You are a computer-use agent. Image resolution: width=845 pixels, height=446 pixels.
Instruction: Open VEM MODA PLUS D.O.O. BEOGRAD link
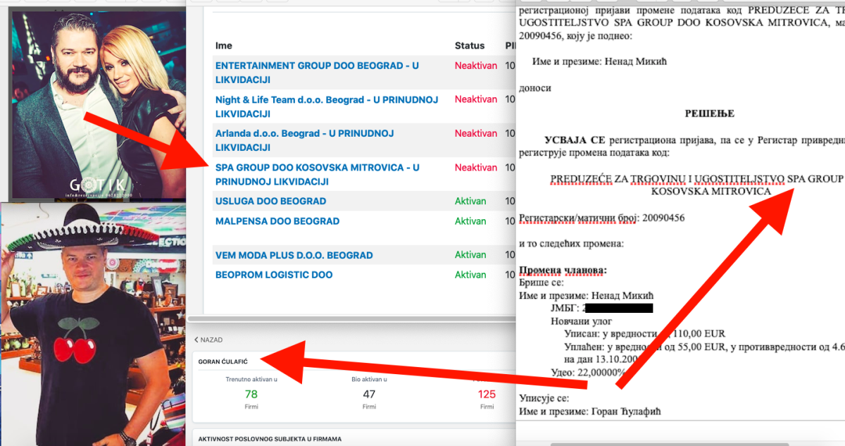294,255
